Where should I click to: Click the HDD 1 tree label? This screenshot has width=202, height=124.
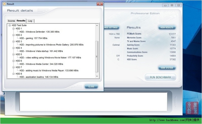coord(19,29)
